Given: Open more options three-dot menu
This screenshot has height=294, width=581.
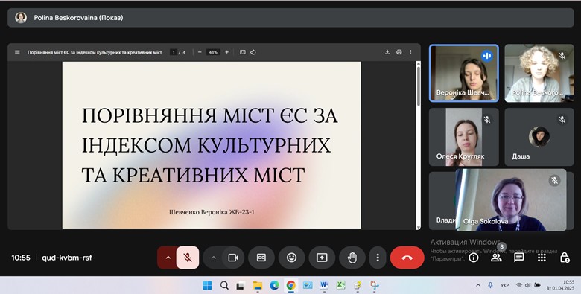Looking at the screenshot, I should [378, 258].
